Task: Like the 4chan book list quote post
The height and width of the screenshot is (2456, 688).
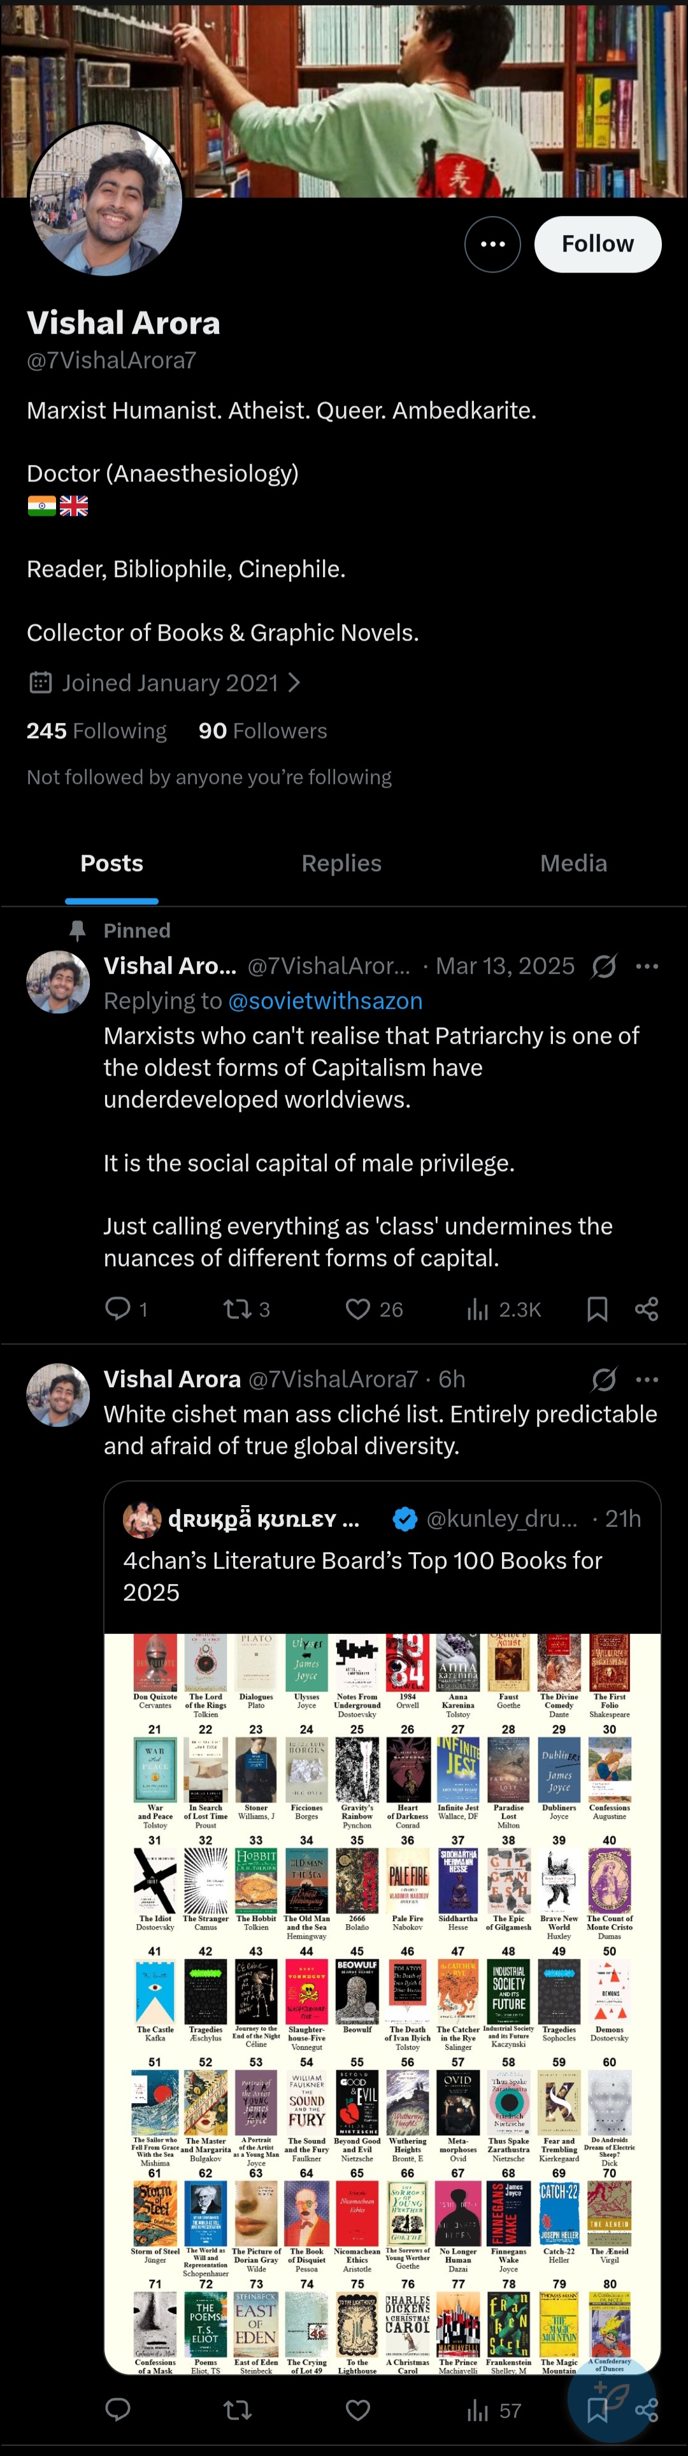Action: coord(358,2410)
